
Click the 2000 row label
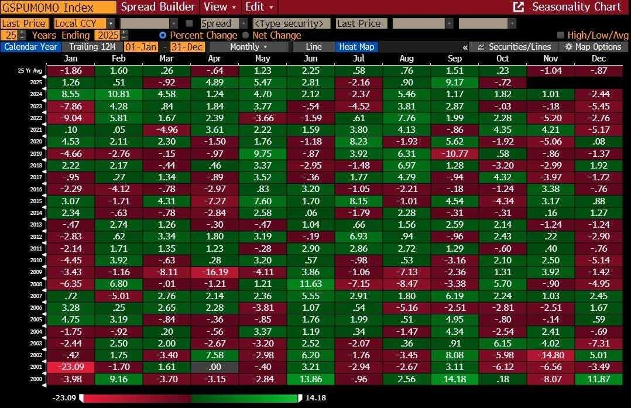[36, 379]
